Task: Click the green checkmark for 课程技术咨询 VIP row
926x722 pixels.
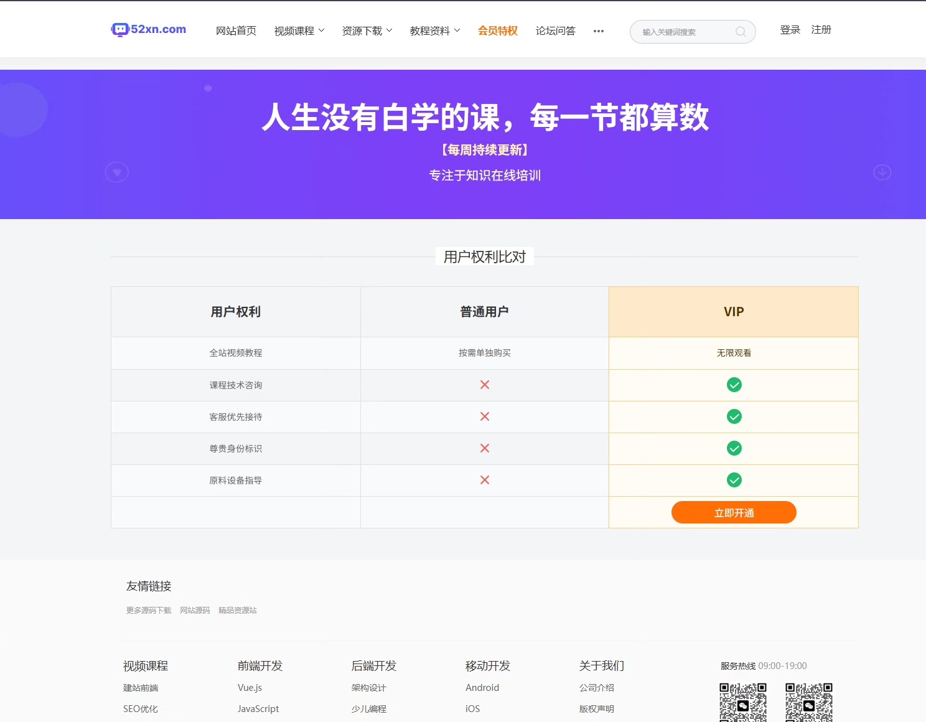Action: click(x=734, y=385)
